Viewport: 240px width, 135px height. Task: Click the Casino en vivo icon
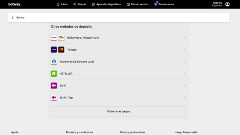(128, 4)
